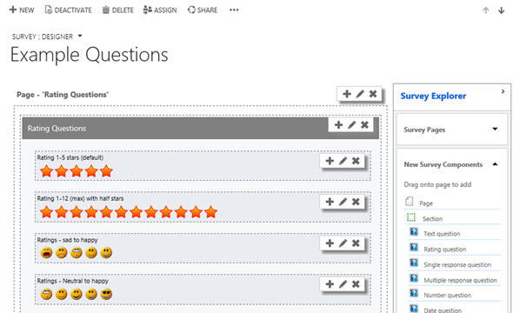Open the Survey Designer form selector dropdown
Image resolution: width=513 pixels, height=313 pixels.
click(x=80, y=36)
